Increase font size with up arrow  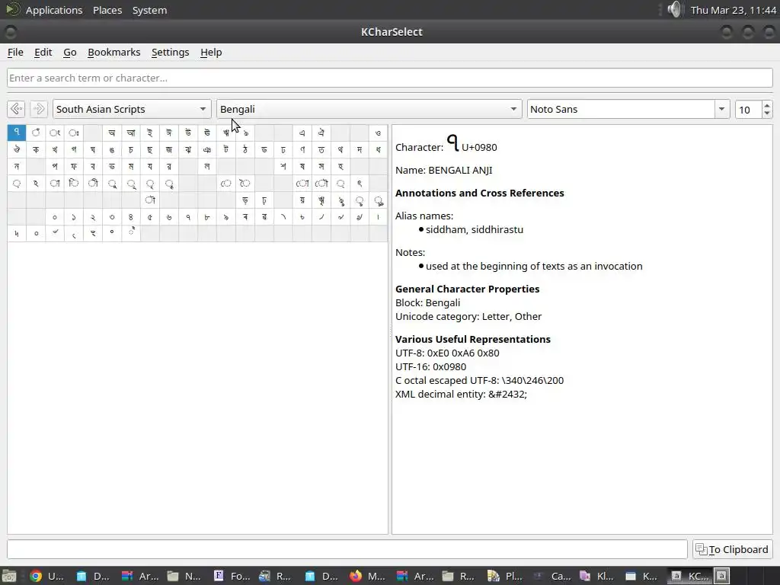[x=766, y=105]
